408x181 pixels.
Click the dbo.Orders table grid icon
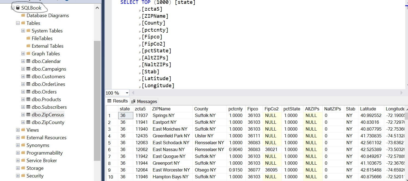[x=28, y=92]
